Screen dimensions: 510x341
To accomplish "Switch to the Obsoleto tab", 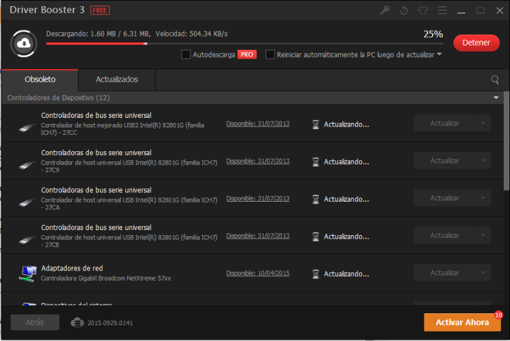I will click(40, 80).
